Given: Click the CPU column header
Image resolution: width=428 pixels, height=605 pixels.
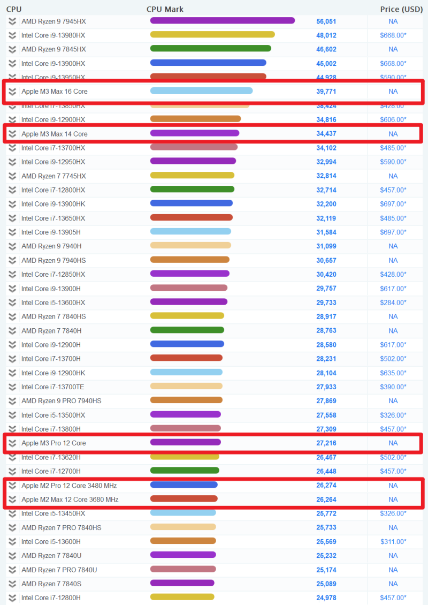Looking at the screenshot, I should pyautogui.click(x=14, y=9).
